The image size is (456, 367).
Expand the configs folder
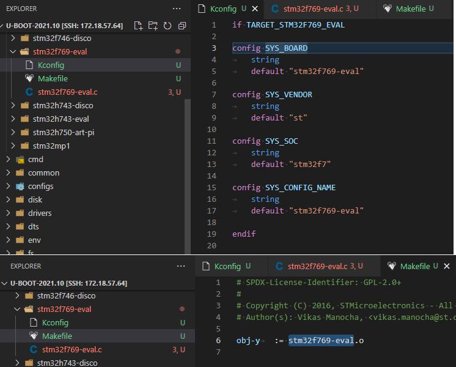click(x=8, y=187)
